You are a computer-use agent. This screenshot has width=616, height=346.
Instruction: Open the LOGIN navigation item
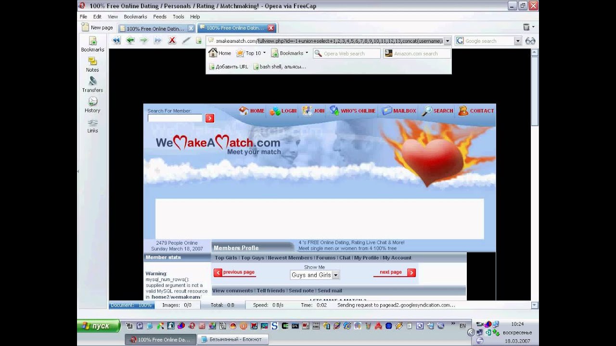pos(283,111)
